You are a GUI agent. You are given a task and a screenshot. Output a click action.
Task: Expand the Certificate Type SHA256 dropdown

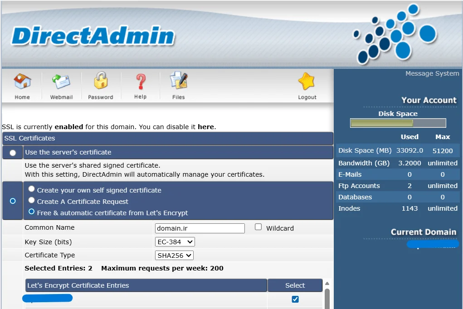coord(174,256)
